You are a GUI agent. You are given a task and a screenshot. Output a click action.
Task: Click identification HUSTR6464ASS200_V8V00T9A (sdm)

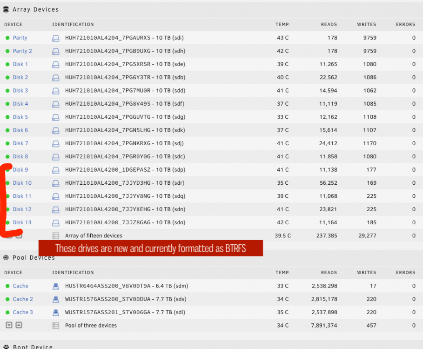[x=127, y=286]
